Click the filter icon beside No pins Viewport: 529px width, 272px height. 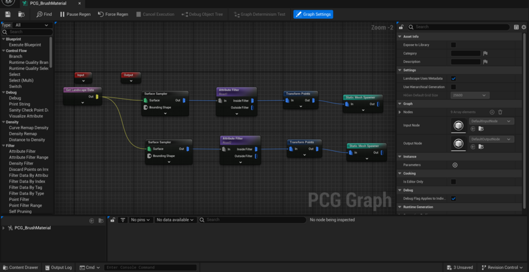123,220
